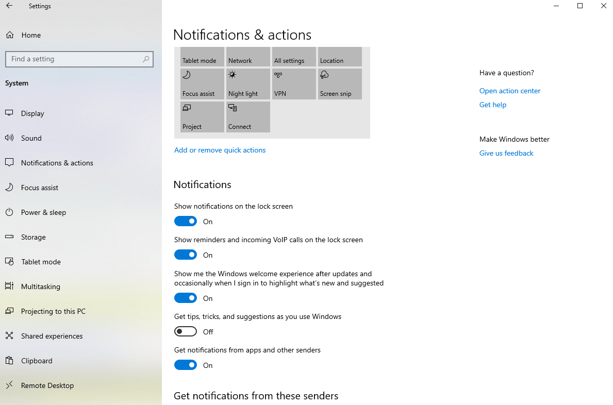Click the Tablet mode sidebar icon
Viewport: 613px width, 405px height.
(x=9, y=262)
